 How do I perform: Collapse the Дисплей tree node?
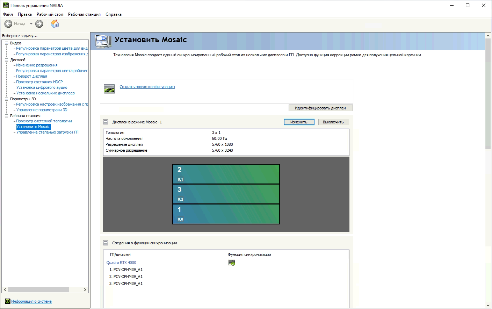pos(6,60)
